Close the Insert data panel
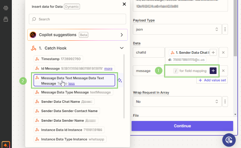This screenshot has height=148, width=241. click(124, 4)
